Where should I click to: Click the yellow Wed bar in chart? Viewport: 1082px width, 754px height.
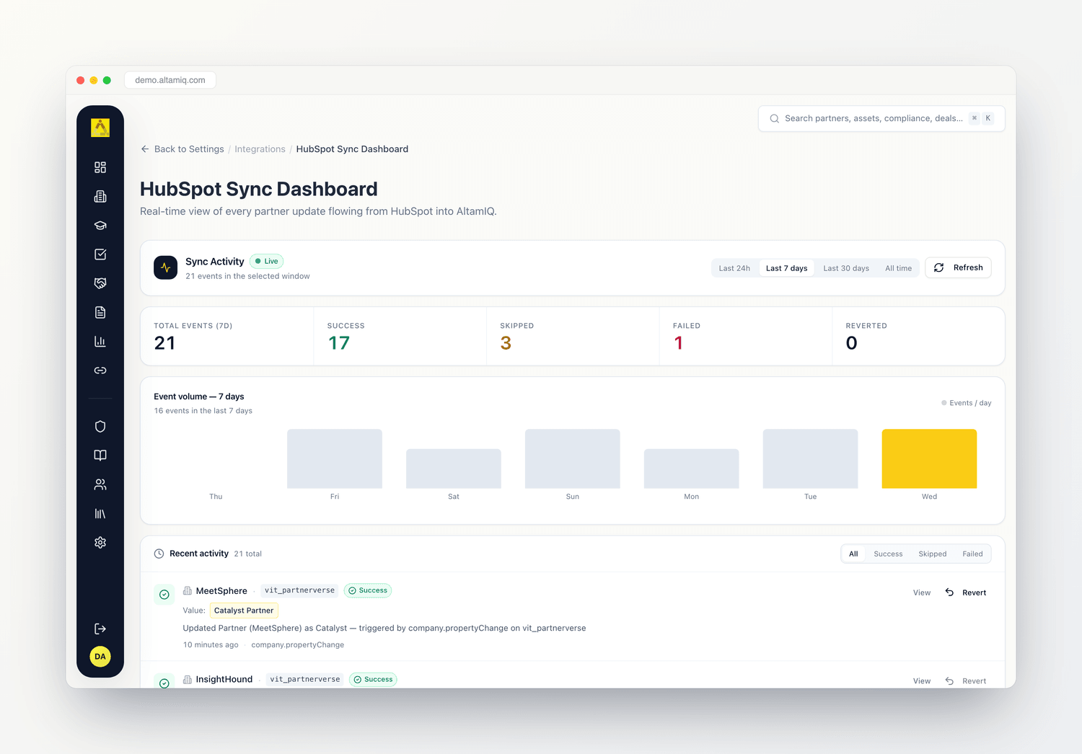(929, 458)
